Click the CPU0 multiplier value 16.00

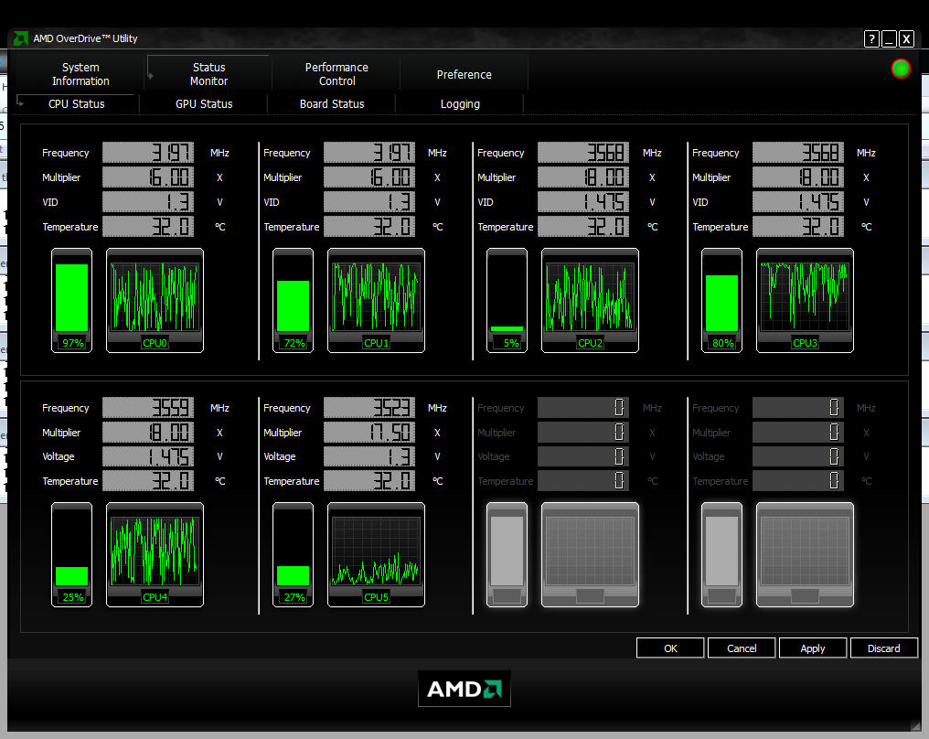pyautogui.click(x=148, y=177)
